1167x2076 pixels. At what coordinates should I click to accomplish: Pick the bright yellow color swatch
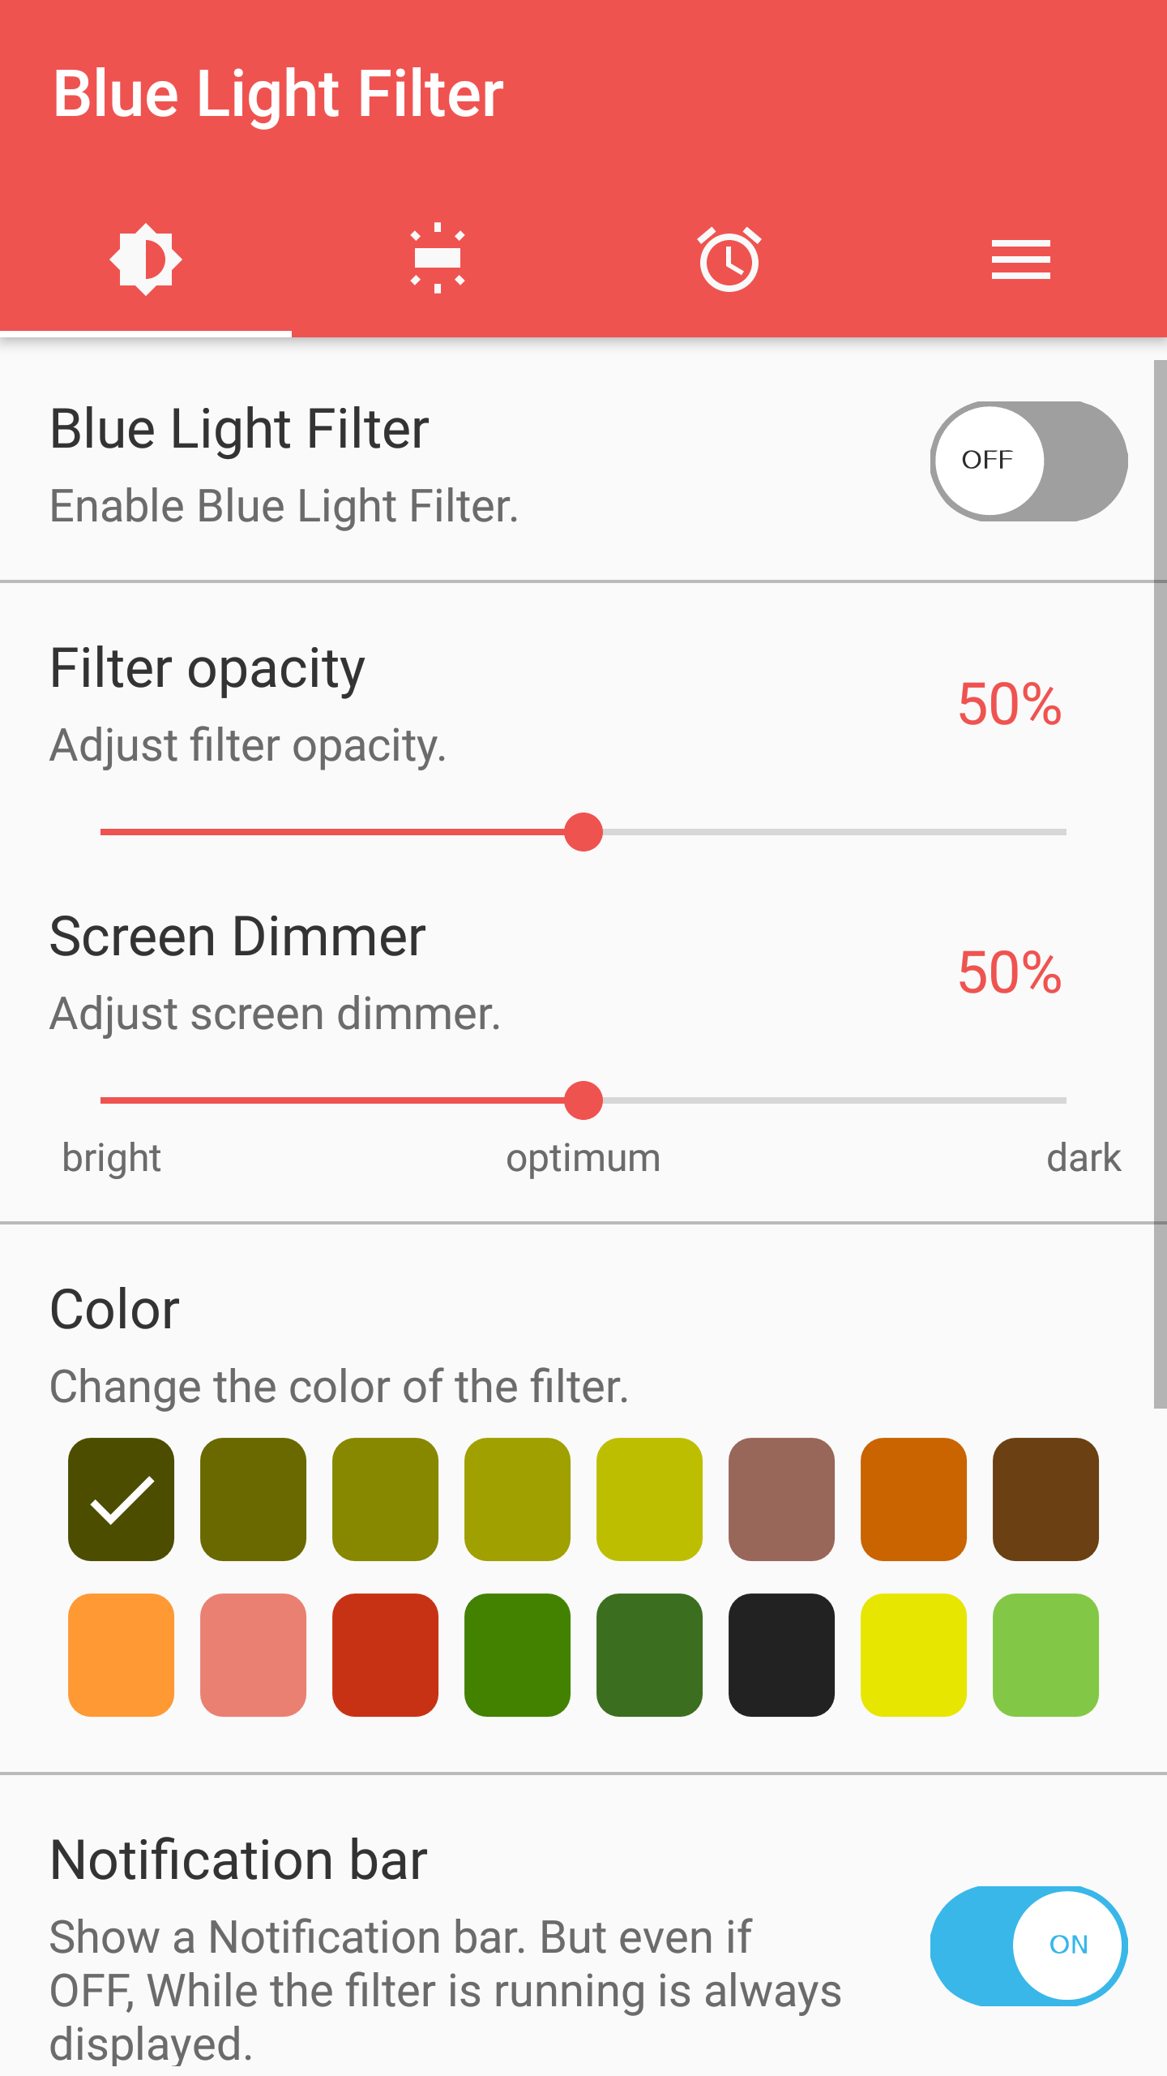tap(913, 1654)
